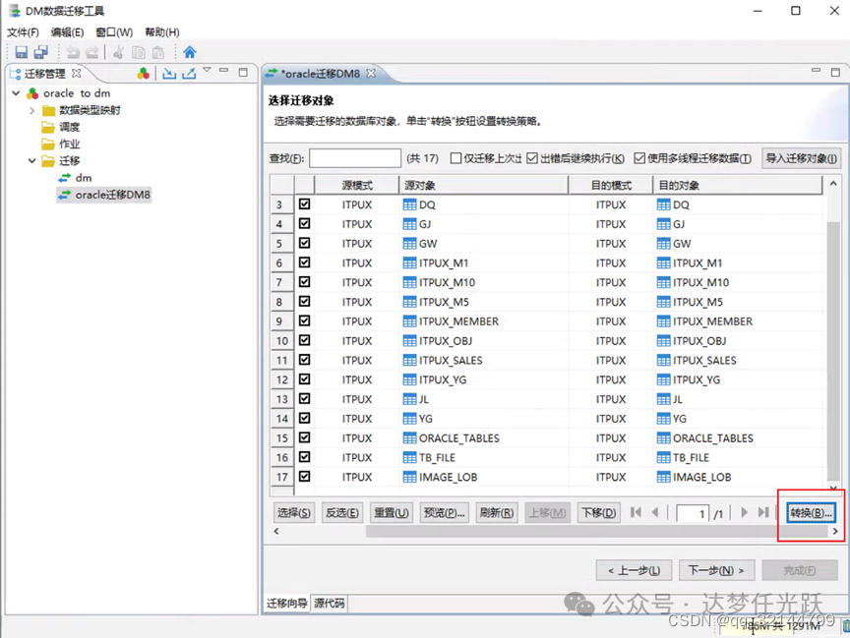This screenshot has height=638, width=850.
Task: Open the 窗口(W) menu
Action: tap(114, 32)
